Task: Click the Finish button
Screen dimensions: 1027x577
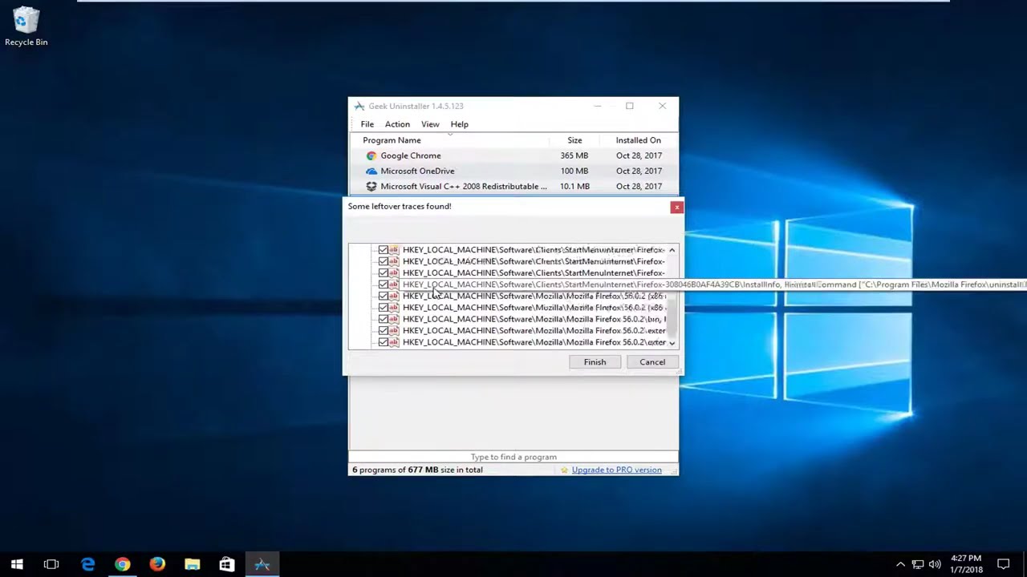Action: coord(595,362)
